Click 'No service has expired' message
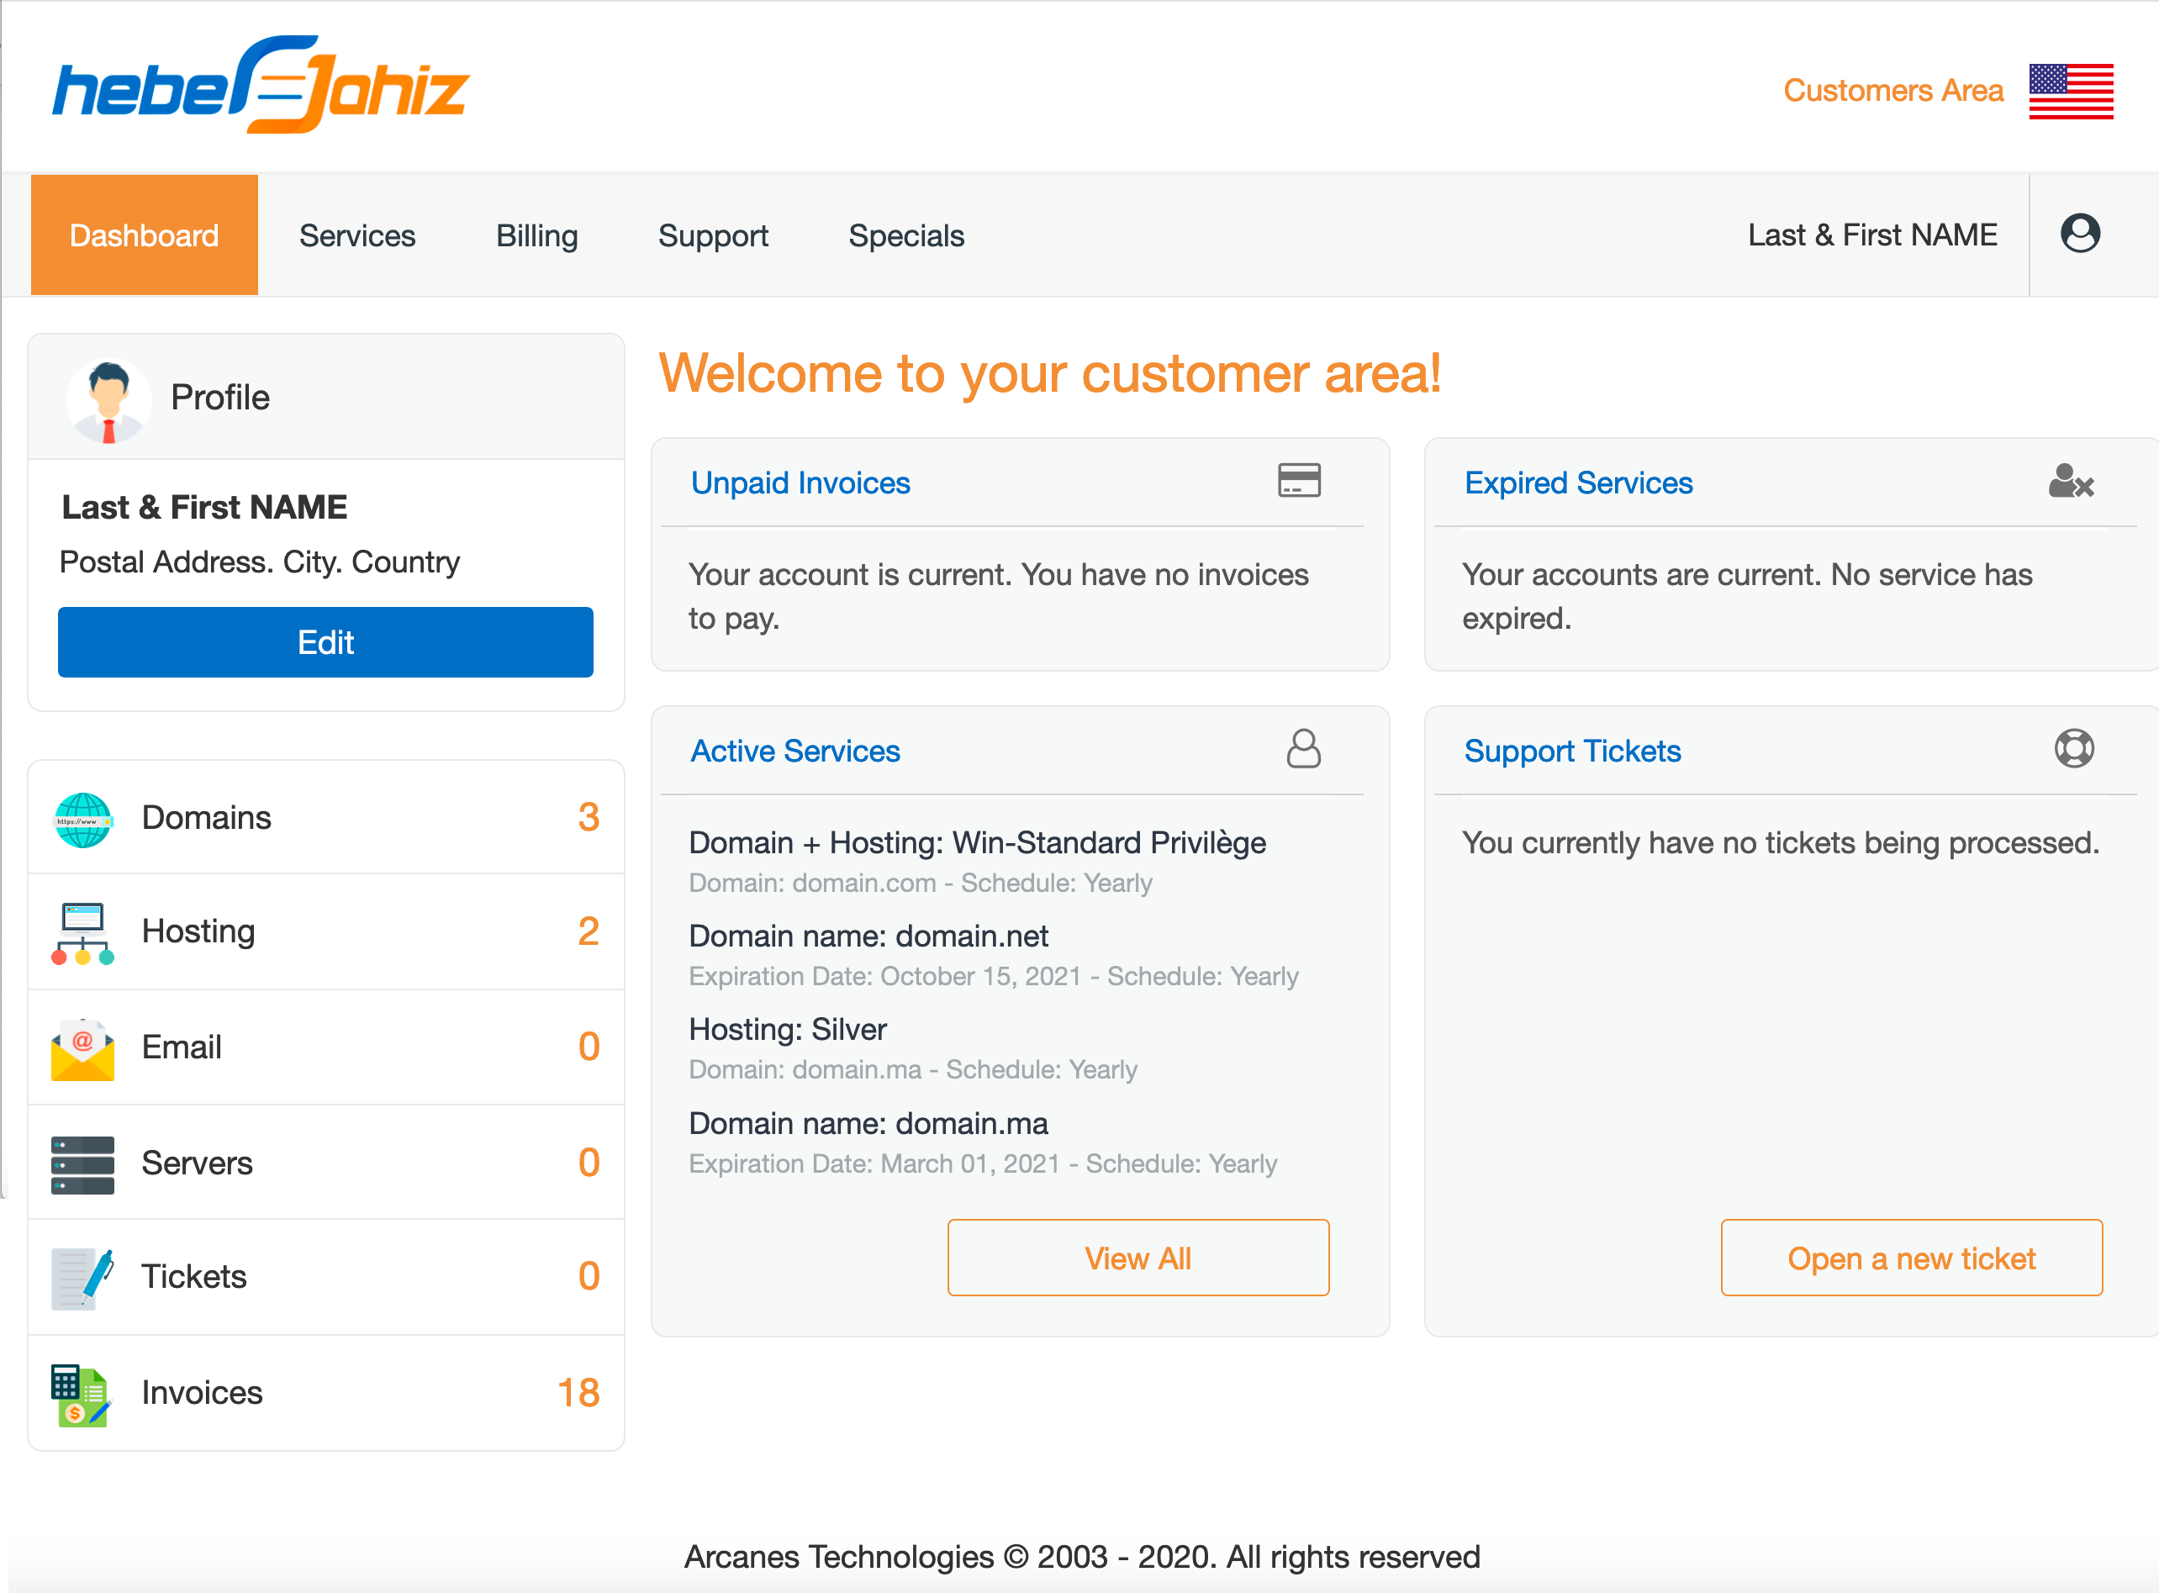This screenshot has width=2159, height=1593. coord(1747,597)
